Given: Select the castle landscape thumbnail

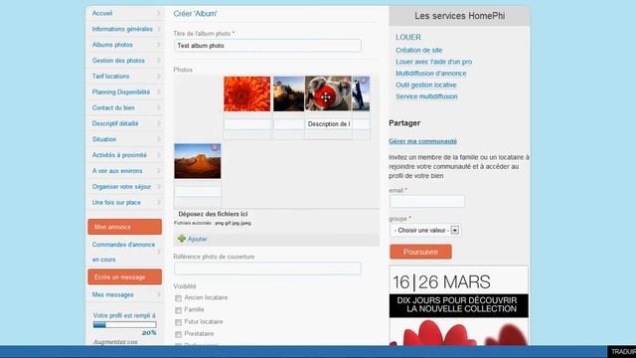Looking at the screenshot, I should (x=288, y=93).
